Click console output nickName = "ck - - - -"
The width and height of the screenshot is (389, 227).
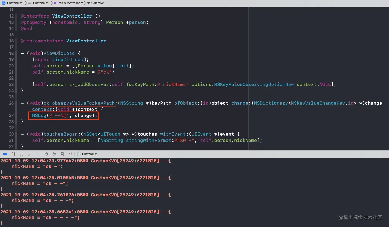point(45,218)
